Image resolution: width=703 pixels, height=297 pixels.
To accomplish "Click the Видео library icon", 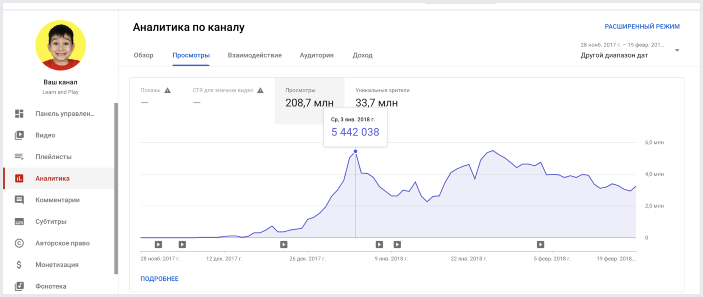I will (19, 135).
